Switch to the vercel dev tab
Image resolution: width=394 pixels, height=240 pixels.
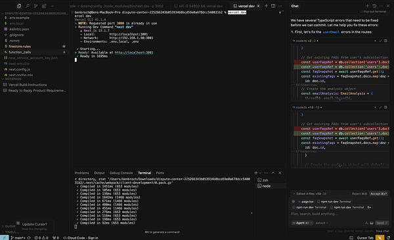coord(246,6)
